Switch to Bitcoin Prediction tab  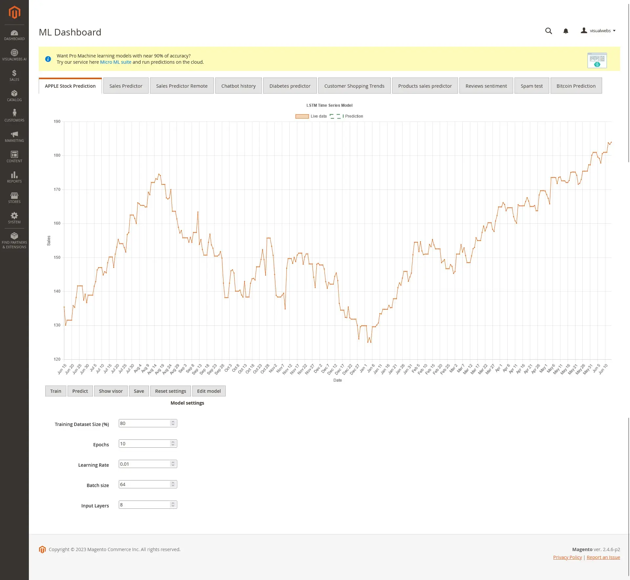[576, 86]
